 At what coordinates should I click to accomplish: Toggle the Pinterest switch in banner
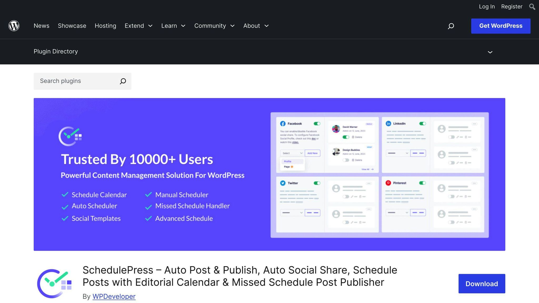tap(422, 183)
